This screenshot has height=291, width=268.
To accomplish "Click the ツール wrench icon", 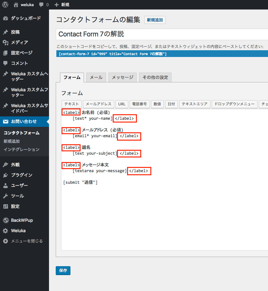I will tap(6, 196).
